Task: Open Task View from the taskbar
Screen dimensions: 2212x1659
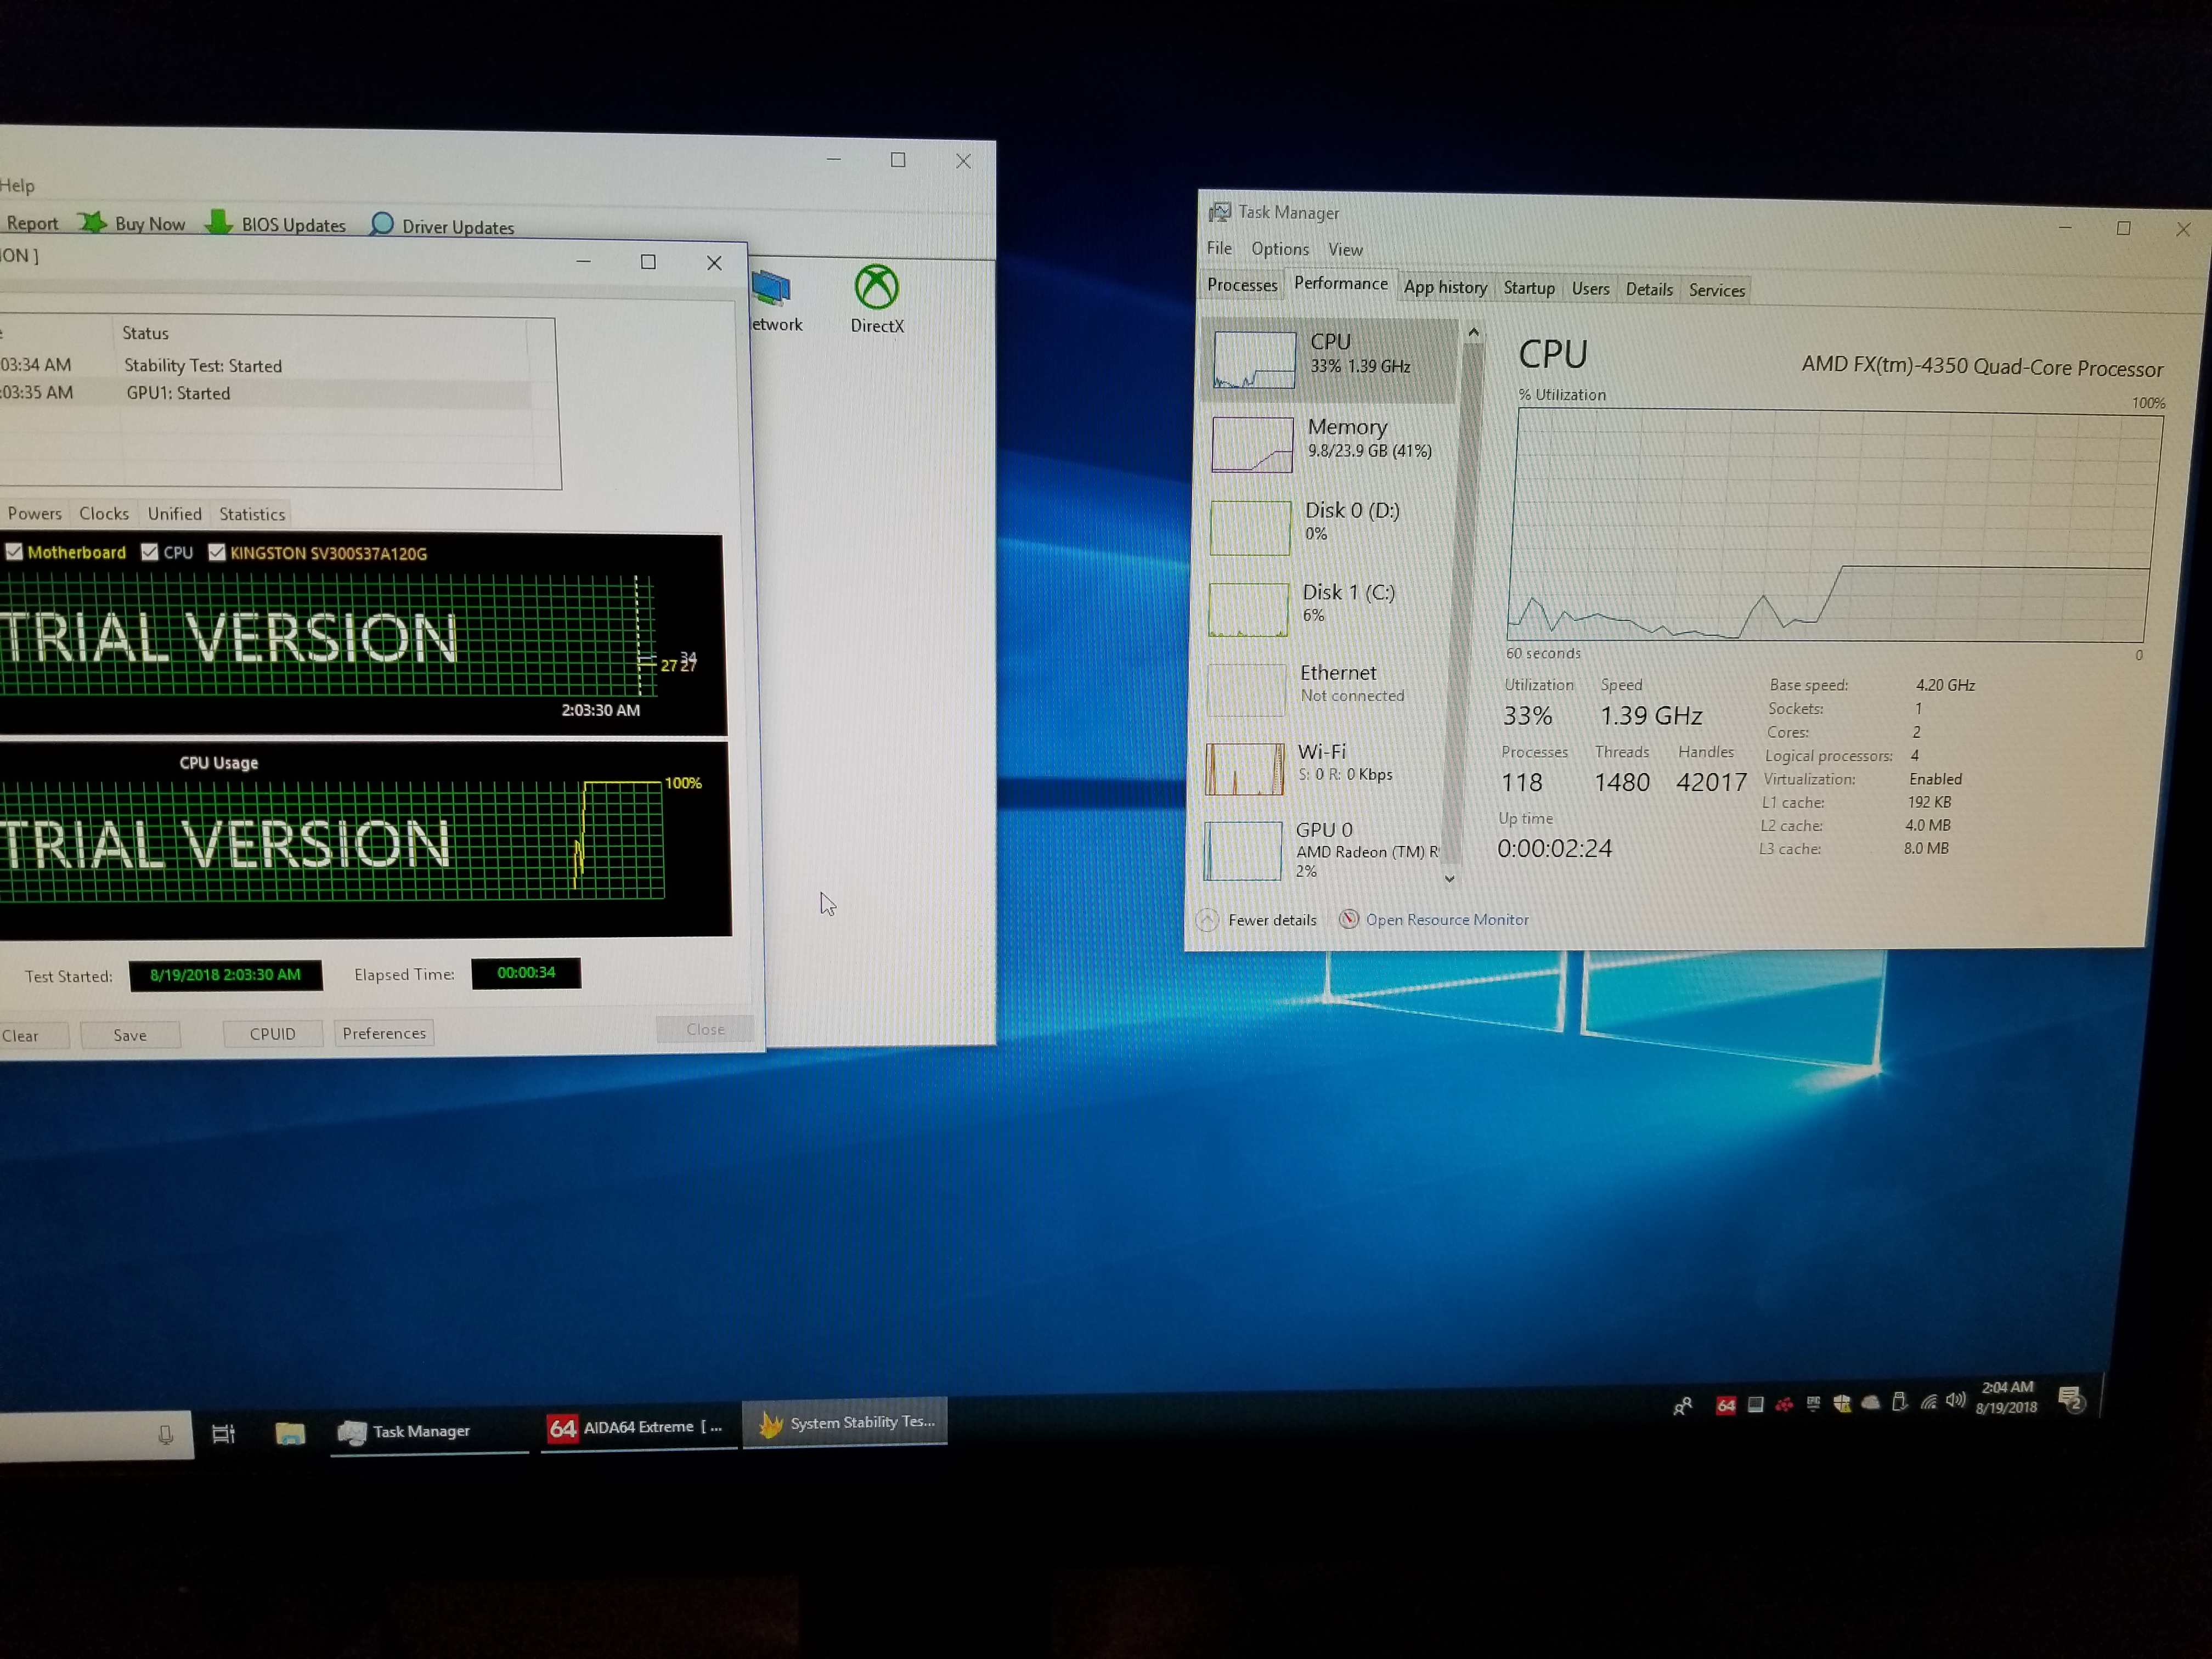Action: [223, 1434]
